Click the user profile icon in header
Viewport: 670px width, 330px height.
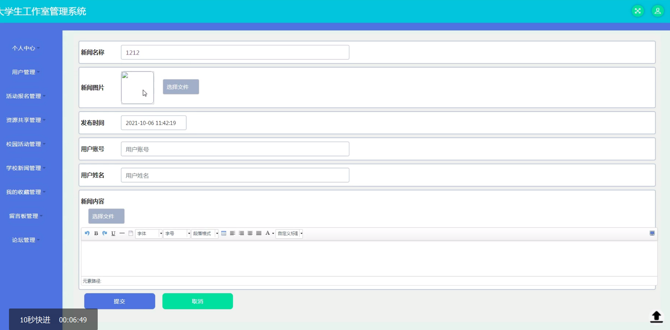coord(657,11)
